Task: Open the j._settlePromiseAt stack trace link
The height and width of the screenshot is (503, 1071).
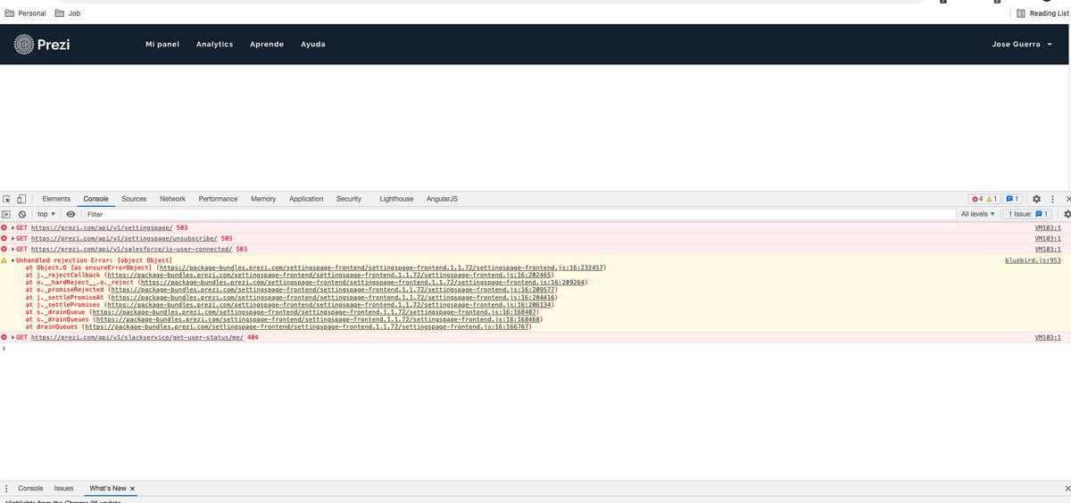Action: pos(333,297)
